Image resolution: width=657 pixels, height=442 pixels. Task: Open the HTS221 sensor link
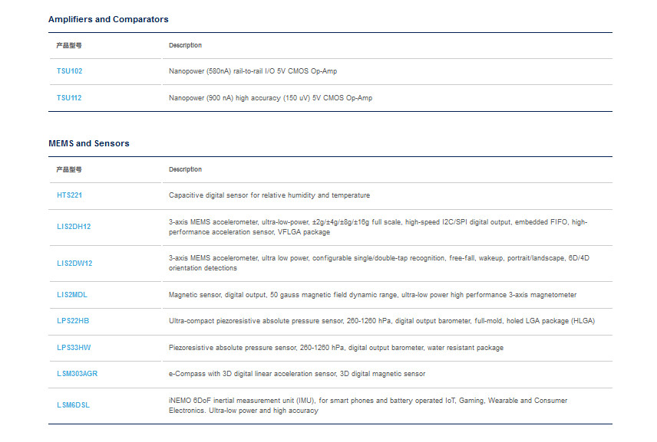coord(70,195)
